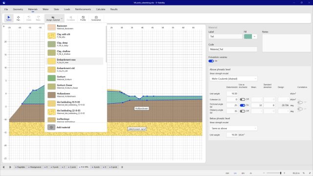Take a Screenshot with the toolbar icon

point(96,18)
